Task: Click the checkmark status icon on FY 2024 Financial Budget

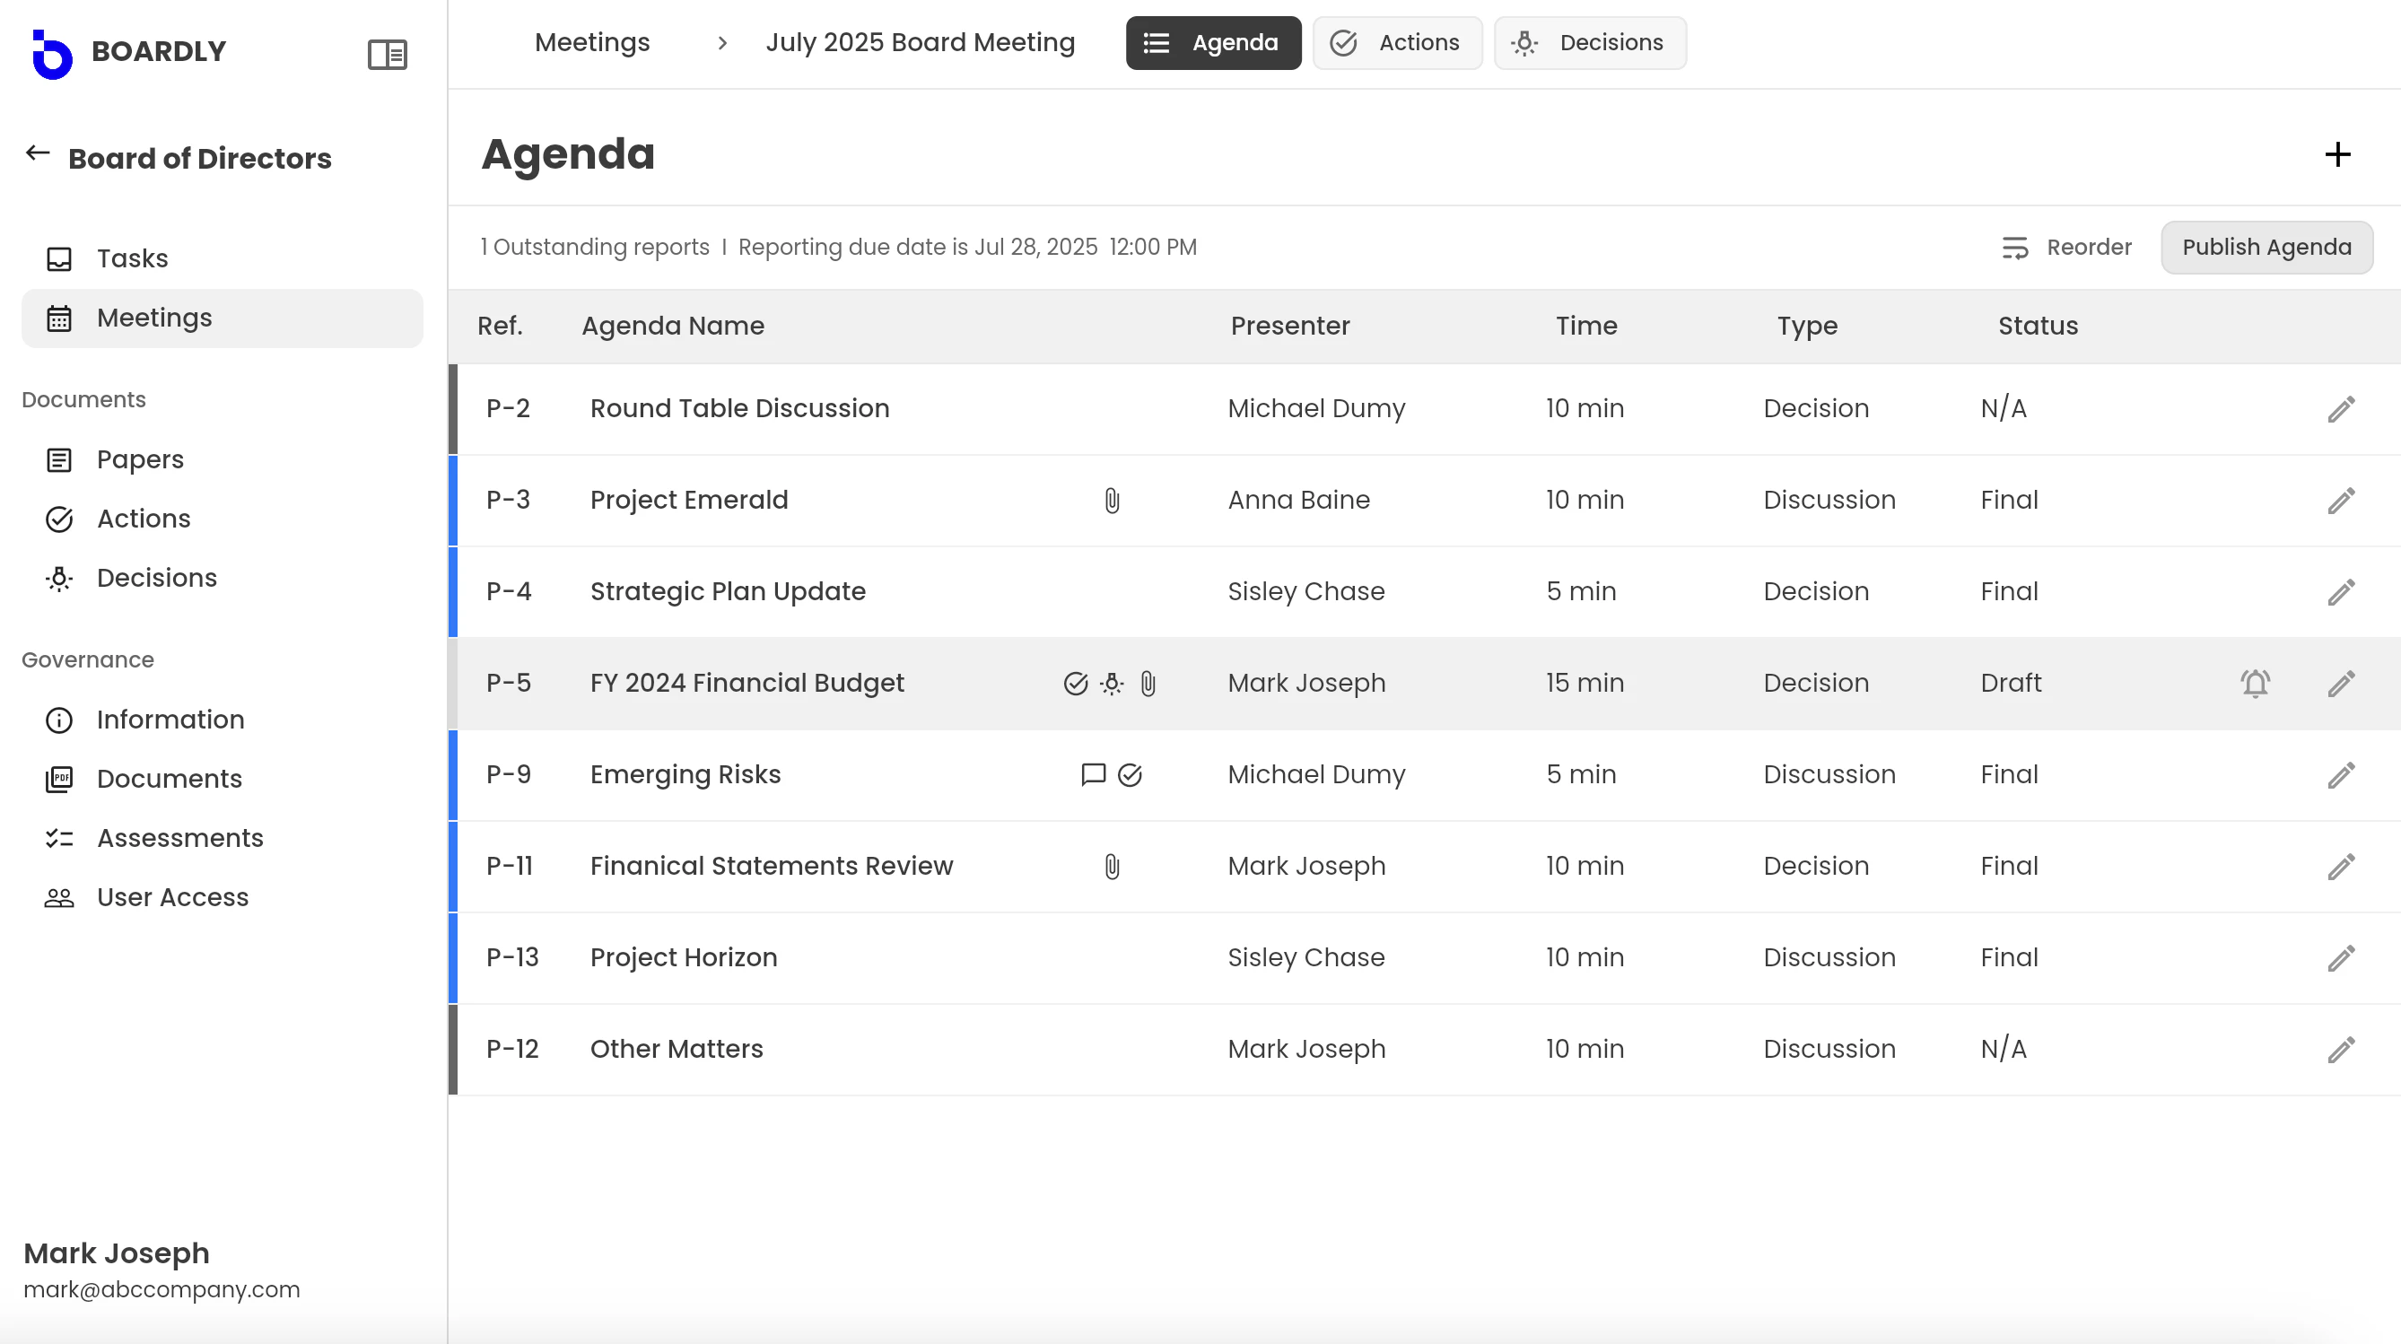Action: pyautogui.click(x=1074, y=683)
